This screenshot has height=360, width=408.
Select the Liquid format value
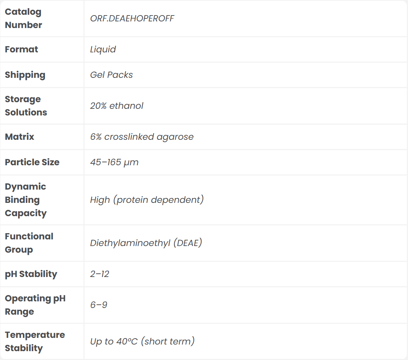(x=103, y=49)
